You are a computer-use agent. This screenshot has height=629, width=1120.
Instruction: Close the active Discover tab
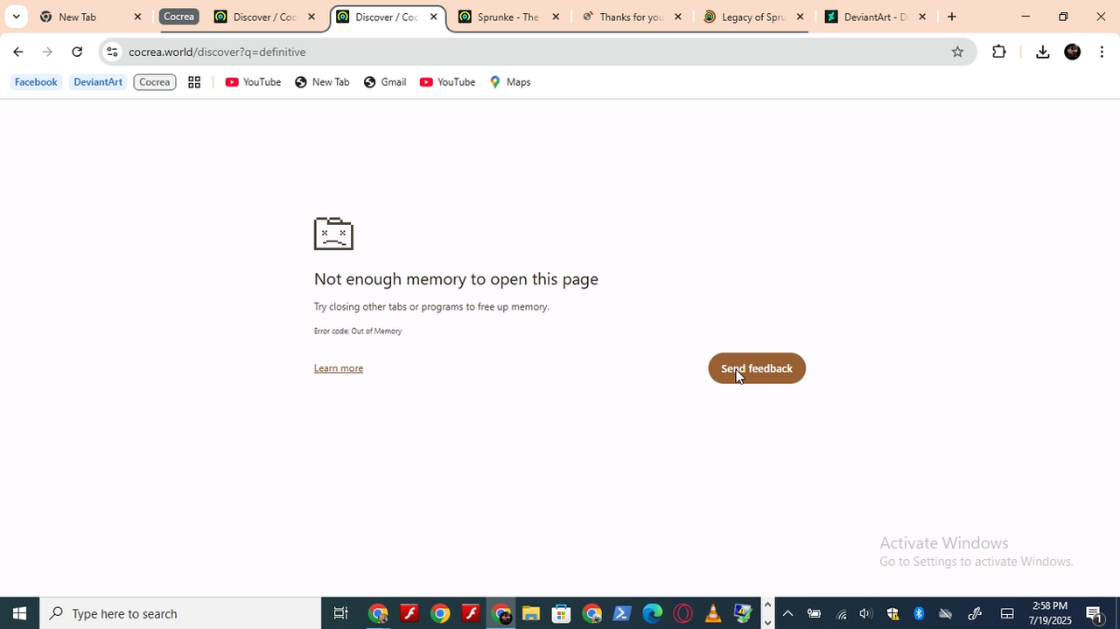tap(433, 17)
